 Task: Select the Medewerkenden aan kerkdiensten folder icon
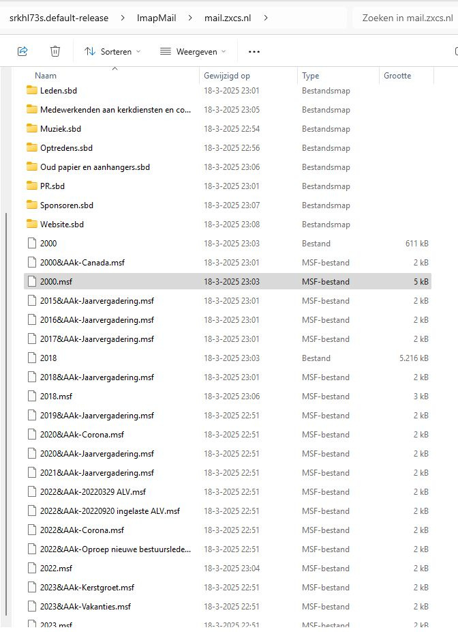(x=32, y=109)
